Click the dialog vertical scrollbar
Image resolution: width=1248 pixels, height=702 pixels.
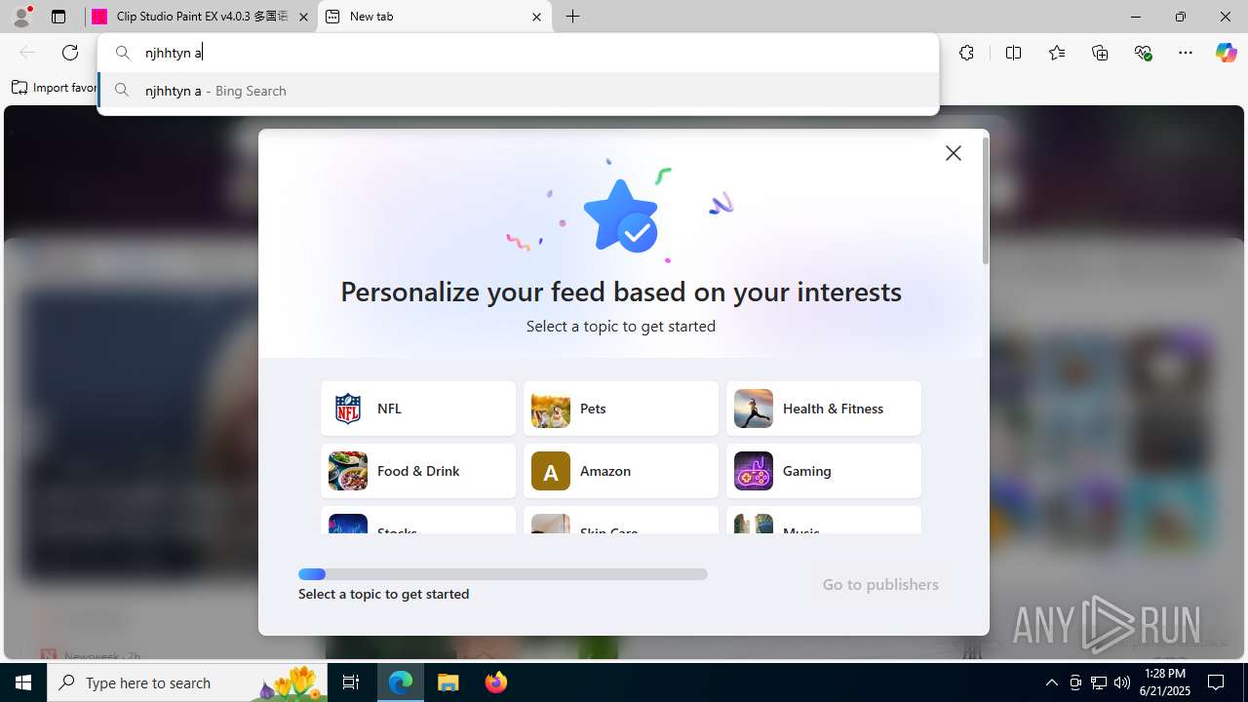(986, 201)
